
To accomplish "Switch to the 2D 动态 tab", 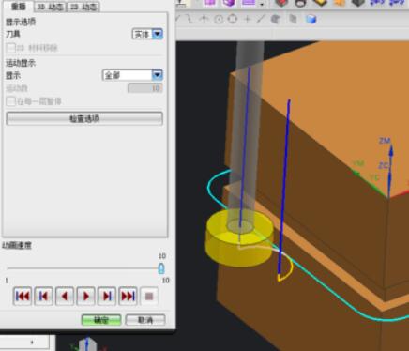I will click(x=83, y=7).
